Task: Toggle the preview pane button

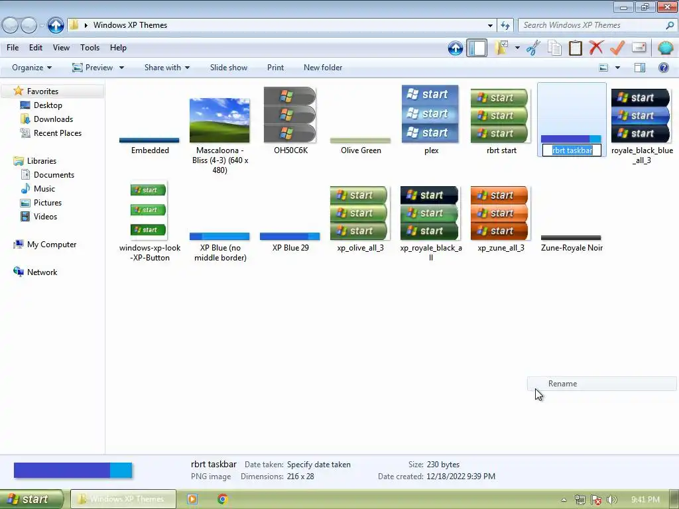Action: point(640,68)
